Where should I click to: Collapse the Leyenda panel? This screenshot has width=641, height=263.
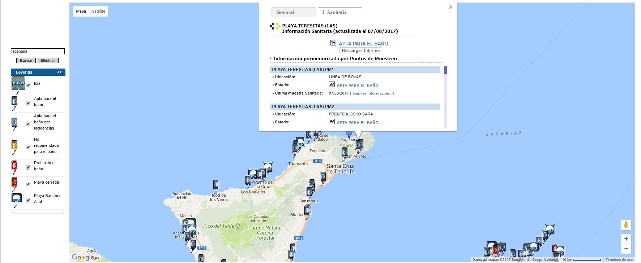[x=59, y=72]
